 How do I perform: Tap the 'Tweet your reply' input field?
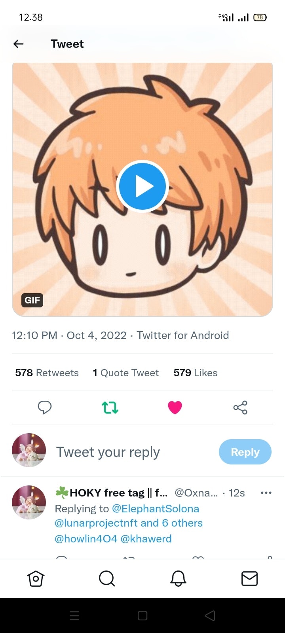point(108,452)
